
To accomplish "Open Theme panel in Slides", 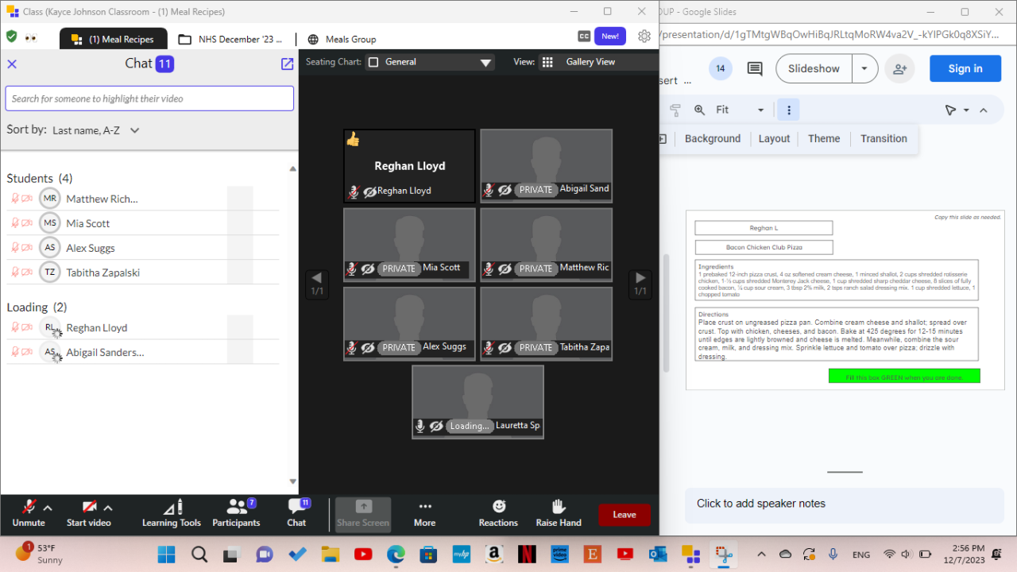I will tap(824, 138).
